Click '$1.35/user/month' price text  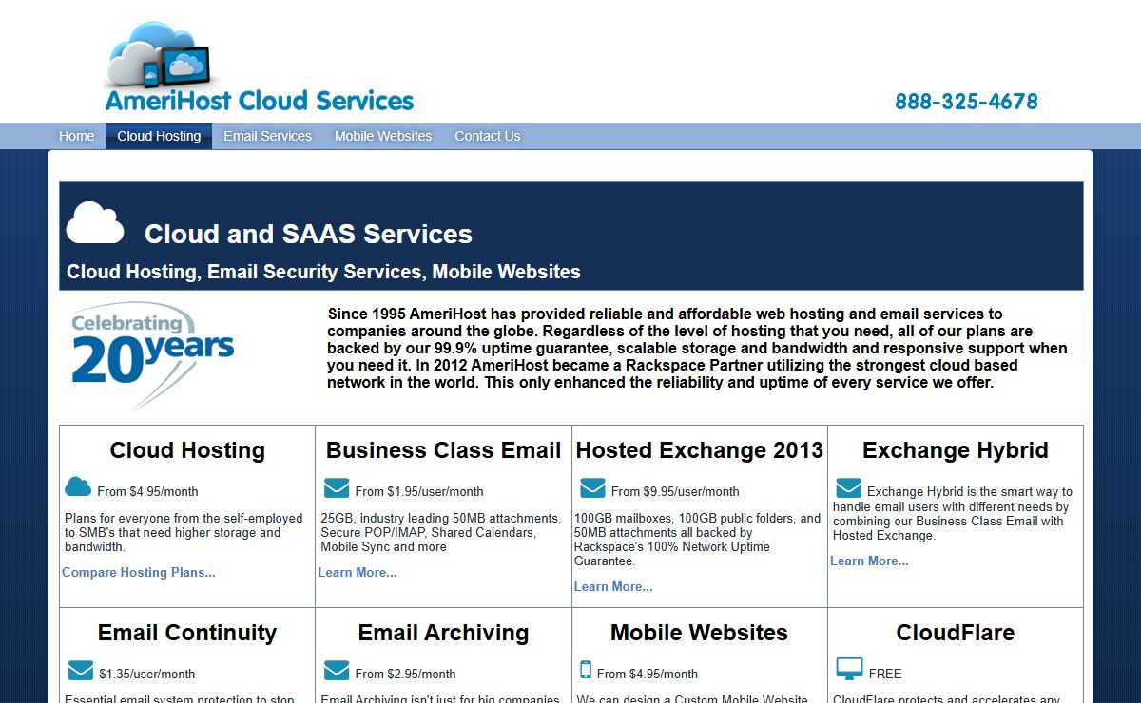(x=146, y=674)
